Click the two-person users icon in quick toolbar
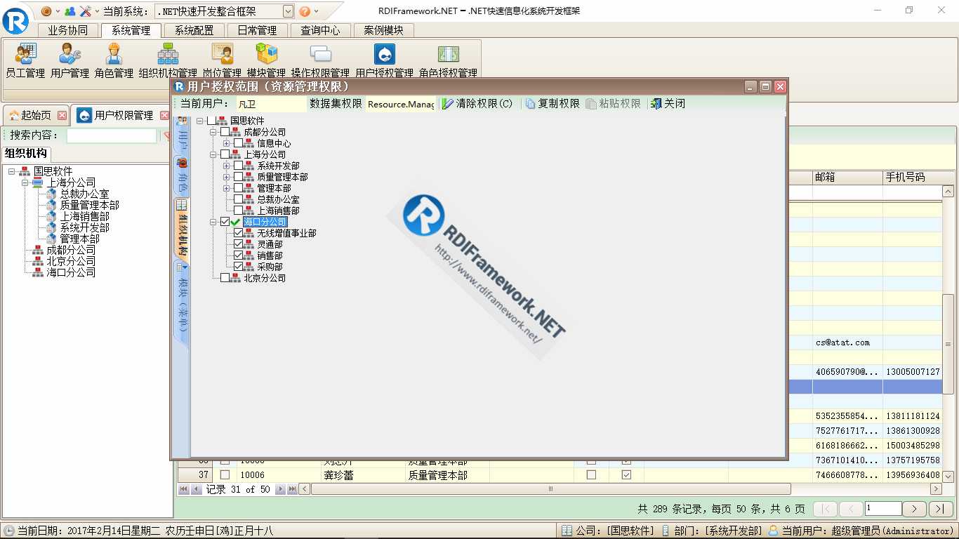959x539 pixels. pyautogui.click(x=70, y=11)
